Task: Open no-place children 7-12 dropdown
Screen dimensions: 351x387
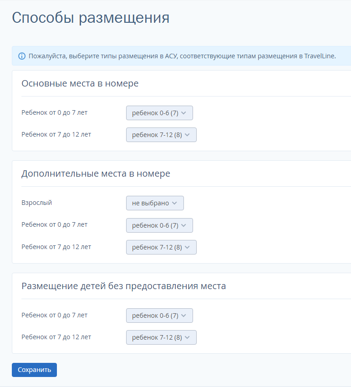Action: (x=161, y=337)
